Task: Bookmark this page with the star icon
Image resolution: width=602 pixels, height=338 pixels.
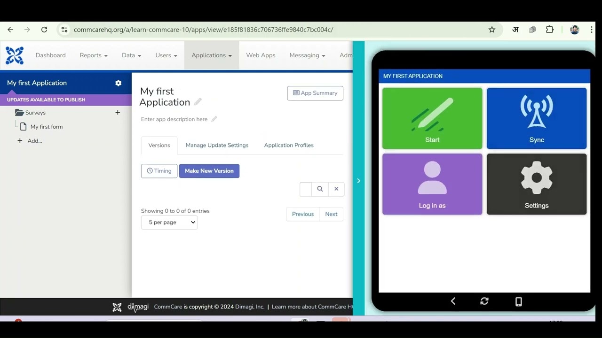Action: click(x=492, y=30)
